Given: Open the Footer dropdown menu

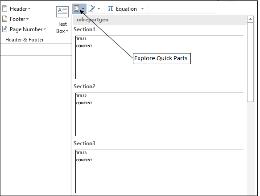Looking at the screenshot, I should click(x=19, y=19).
